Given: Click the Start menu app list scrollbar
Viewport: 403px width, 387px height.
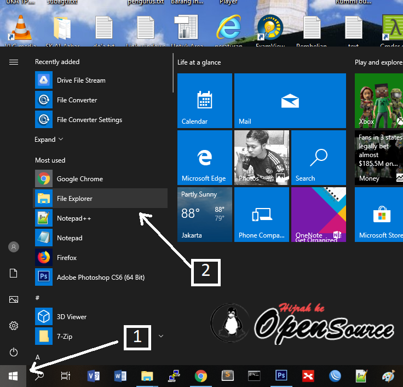Looking at the screenshot, I should (173, 73).
